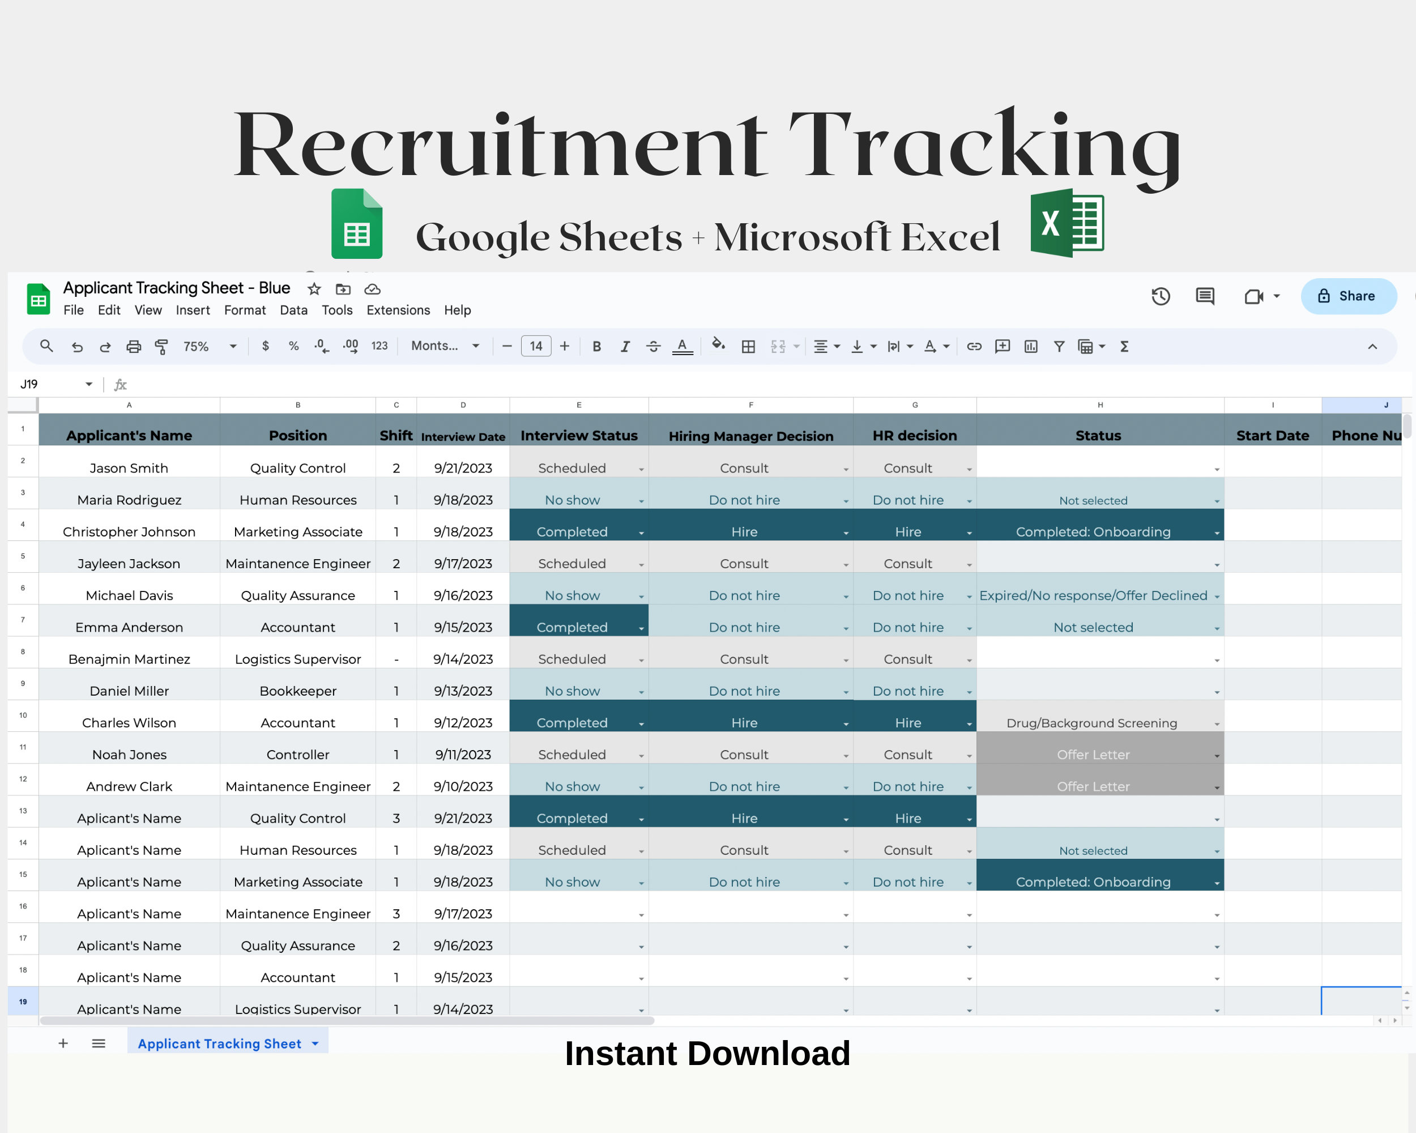Create a filter with the filter icon

(1059, 346)
